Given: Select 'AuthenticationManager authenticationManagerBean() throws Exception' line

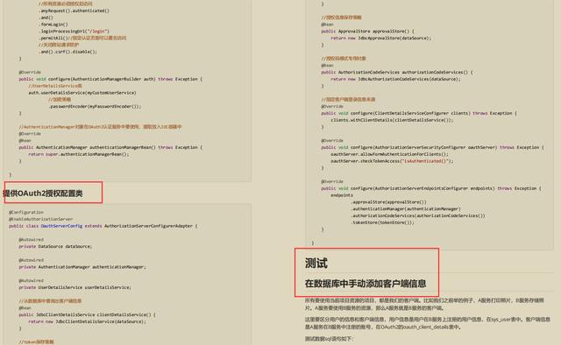Looking at the screenshot, I should 110,147.
